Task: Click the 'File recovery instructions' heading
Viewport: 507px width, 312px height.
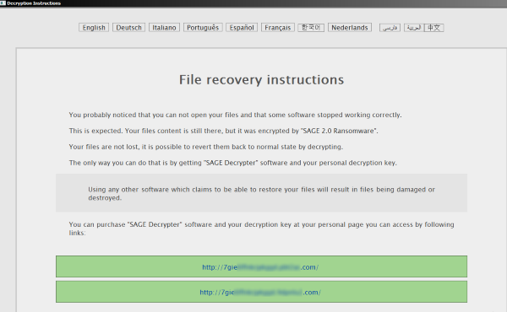Action: [261, 80]
